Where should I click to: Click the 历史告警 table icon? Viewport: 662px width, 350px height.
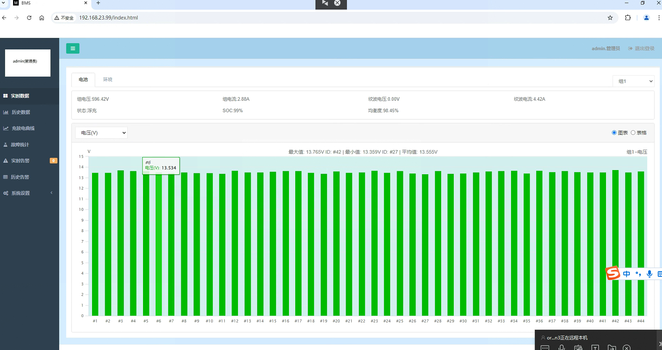pos(6,177)
